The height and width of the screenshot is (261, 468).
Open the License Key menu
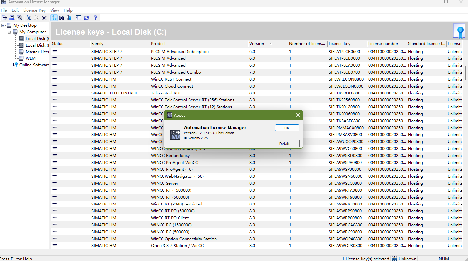[x=34, y=10]
